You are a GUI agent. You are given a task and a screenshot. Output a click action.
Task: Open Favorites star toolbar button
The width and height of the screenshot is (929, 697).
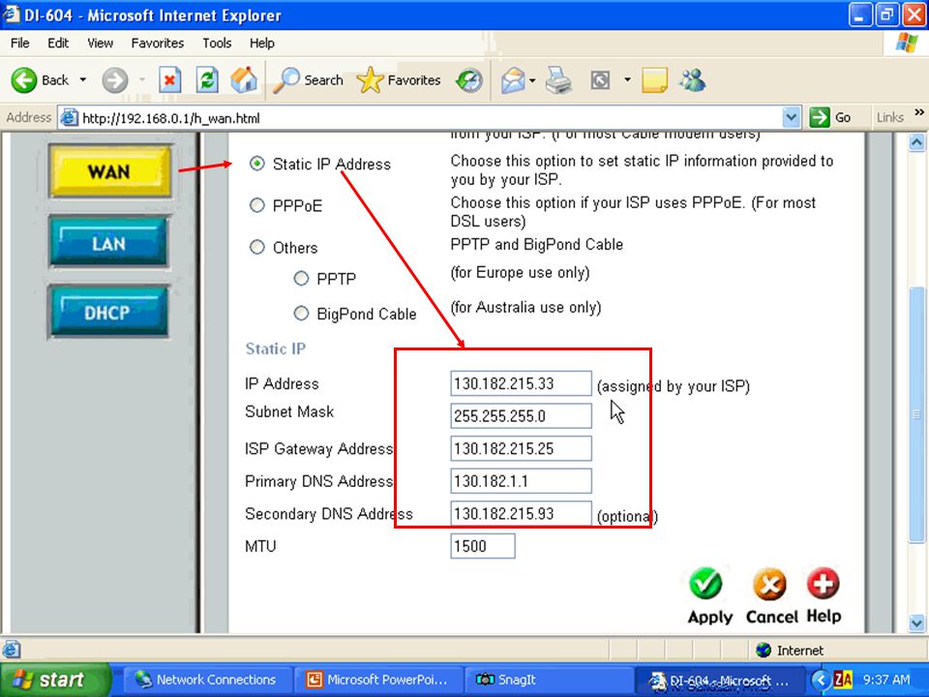pyautogui.click(x=399, y=80)
